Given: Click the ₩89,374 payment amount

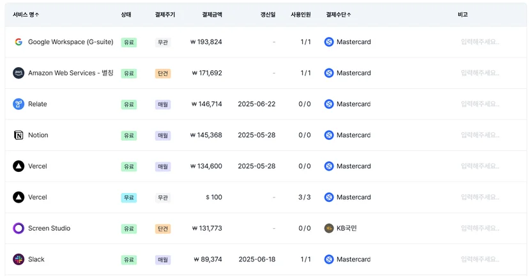Looking at the screenshot, I should click(208, 259).
